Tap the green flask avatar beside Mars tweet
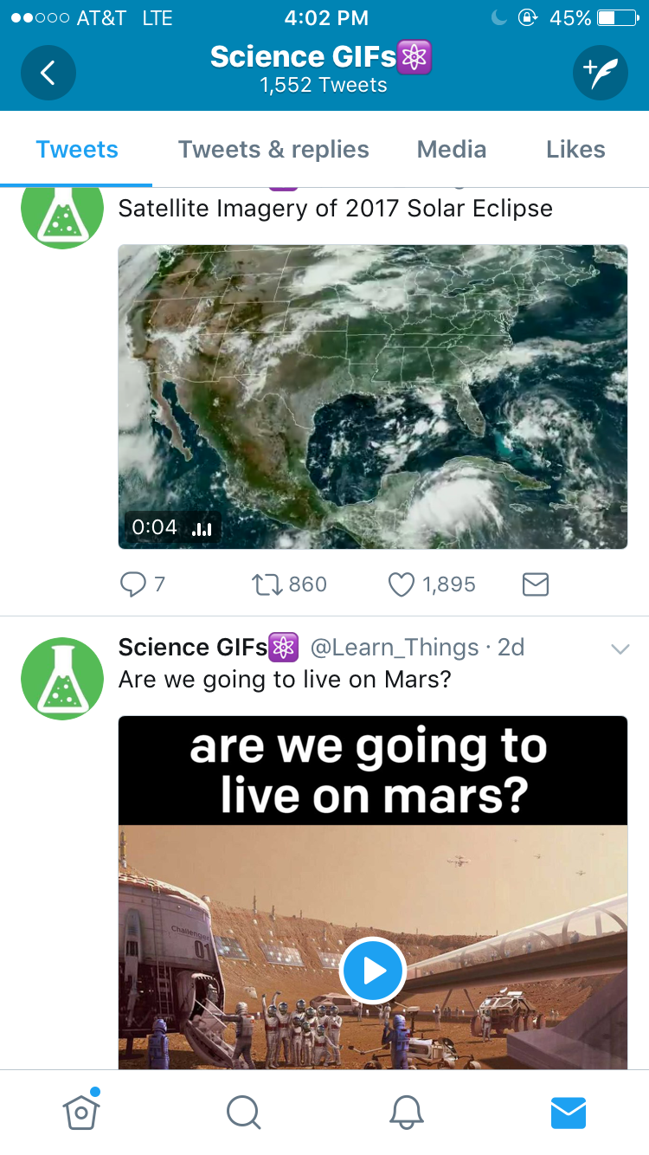The width and height of the screenshot is (649, 1155). click(62, 679)
